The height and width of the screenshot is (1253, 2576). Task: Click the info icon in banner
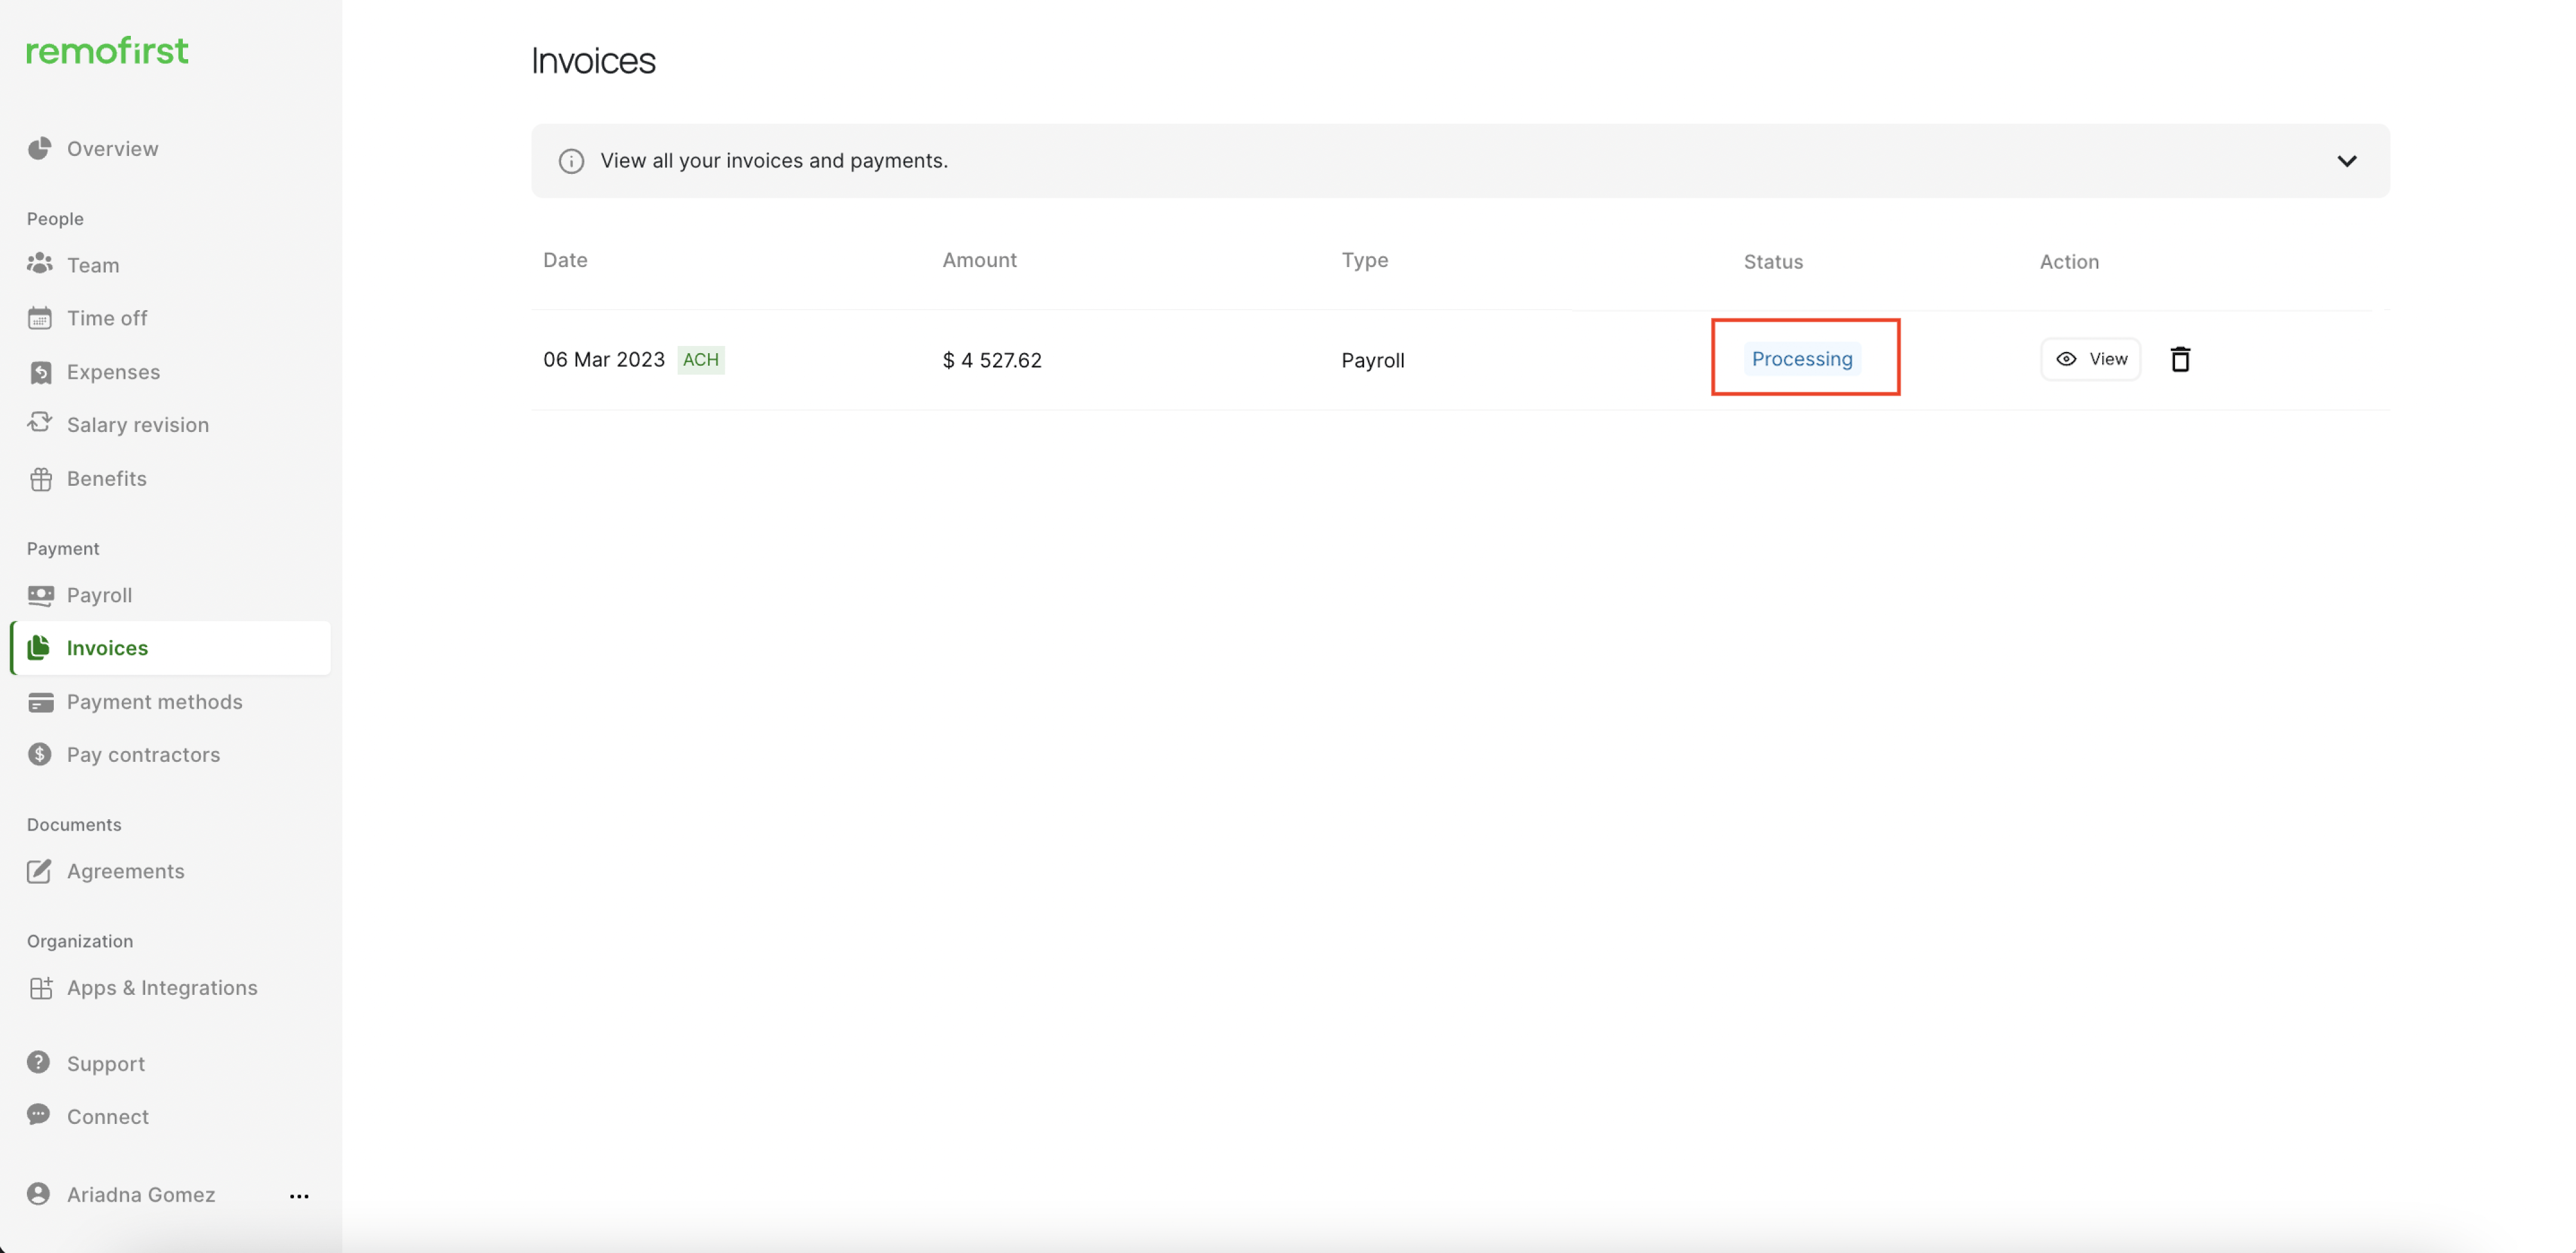(571, 161)
